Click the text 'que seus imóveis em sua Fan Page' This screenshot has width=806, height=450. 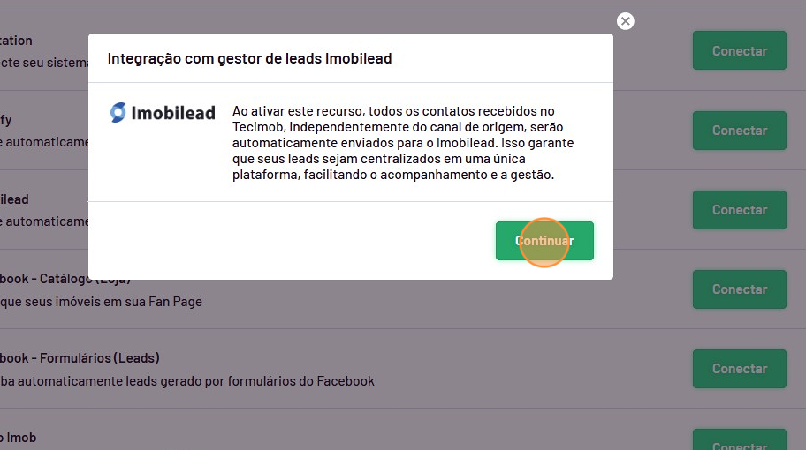click(101, 302)
